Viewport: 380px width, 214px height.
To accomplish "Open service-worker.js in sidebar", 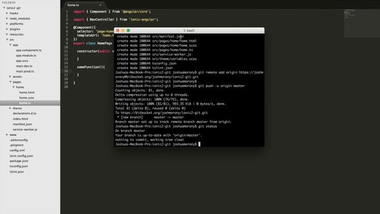I will click(x=25, y=130).
